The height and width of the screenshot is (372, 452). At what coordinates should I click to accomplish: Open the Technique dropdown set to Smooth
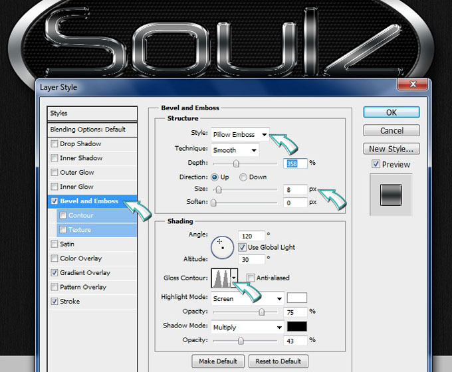[x=235, y=150]
